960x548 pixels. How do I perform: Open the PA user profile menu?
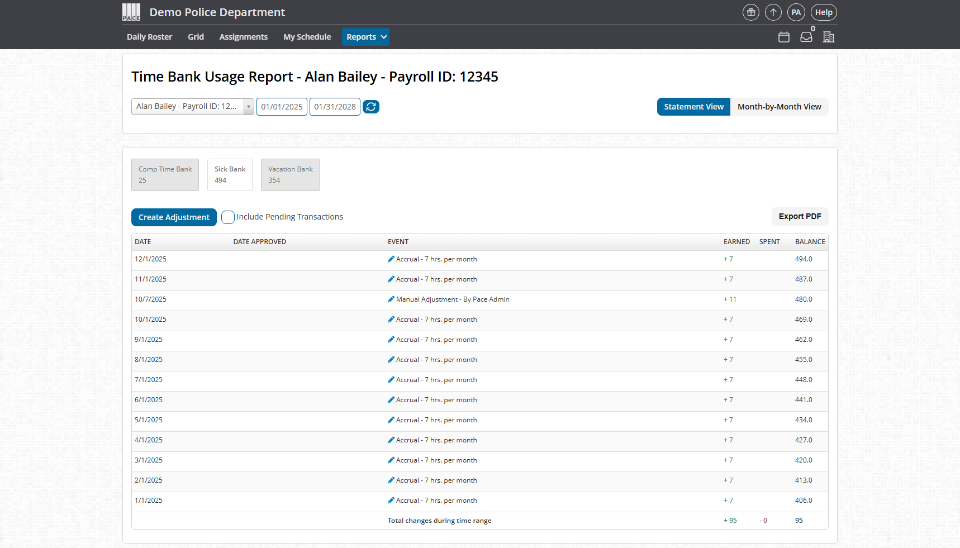pos(796,12)
